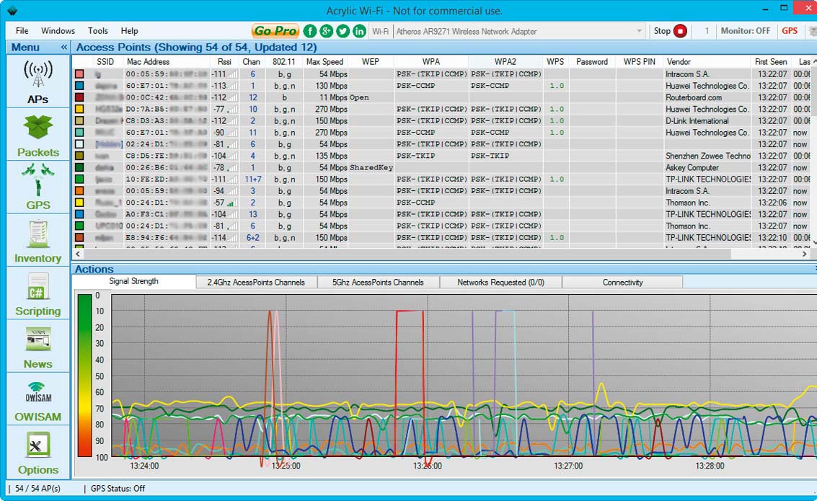Click the red Stop capture icon

coord(681,31)
